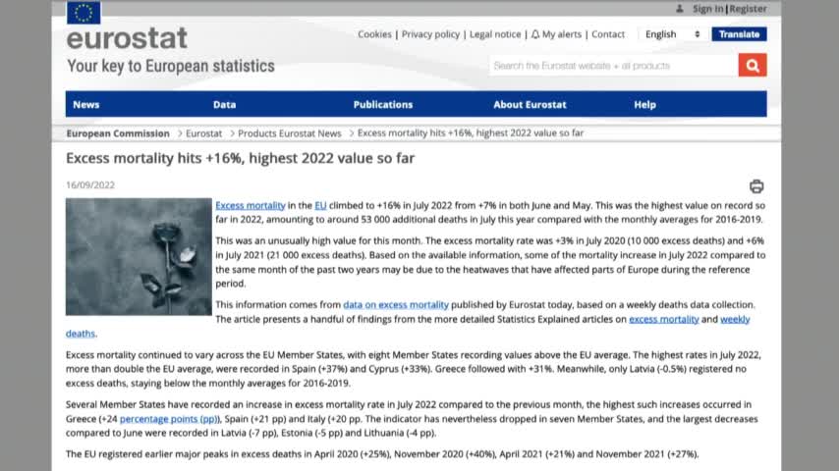Image resolution: width=839 pixels, height=471 pixels.
Task: Click the tagline Your key to European statistics
Action: click(171, 66)
